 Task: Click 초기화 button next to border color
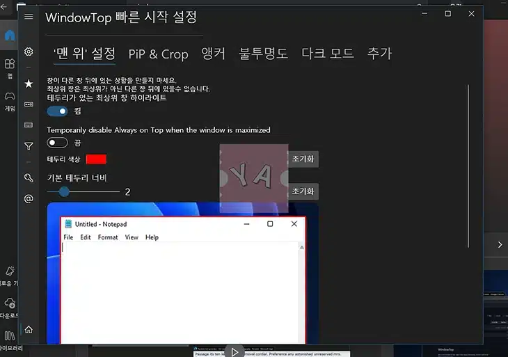(303, 159)
